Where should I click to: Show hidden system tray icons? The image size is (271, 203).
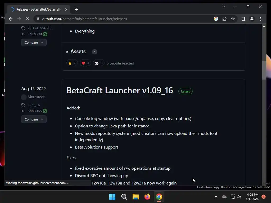[216, 197]
